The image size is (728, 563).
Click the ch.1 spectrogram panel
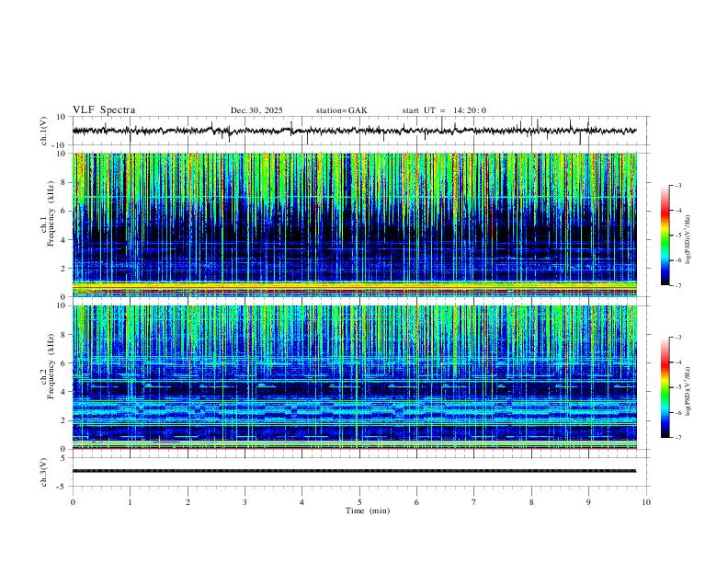coord(354,224)
